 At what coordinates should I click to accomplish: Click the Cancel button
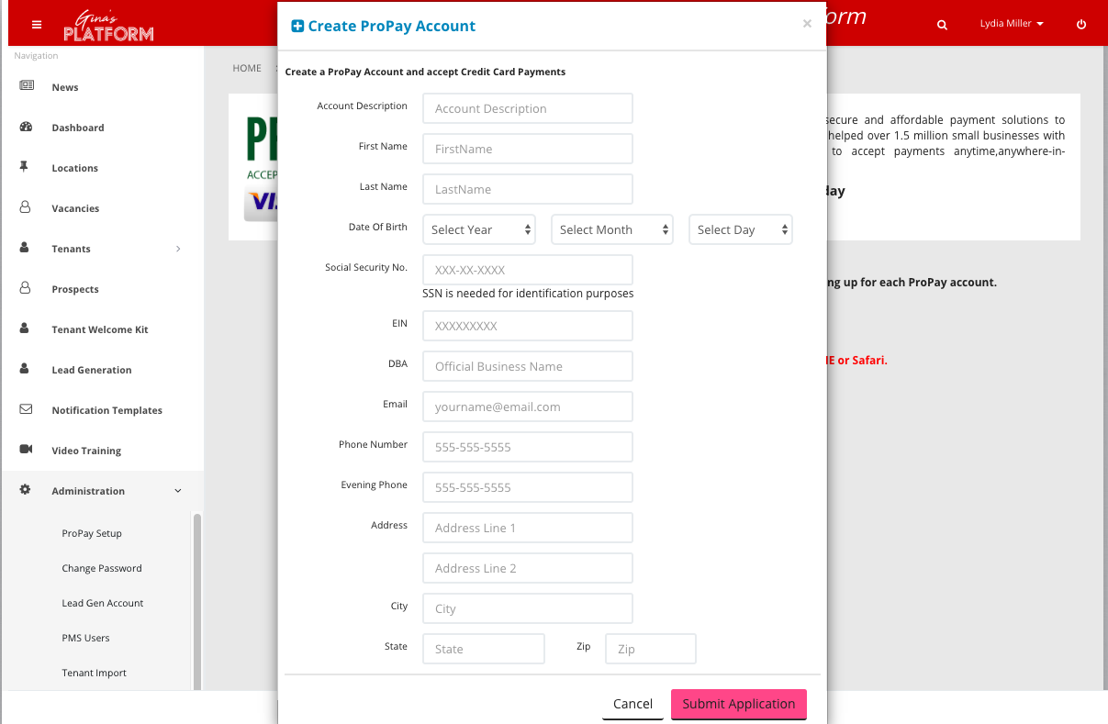(x=632, y=704)
